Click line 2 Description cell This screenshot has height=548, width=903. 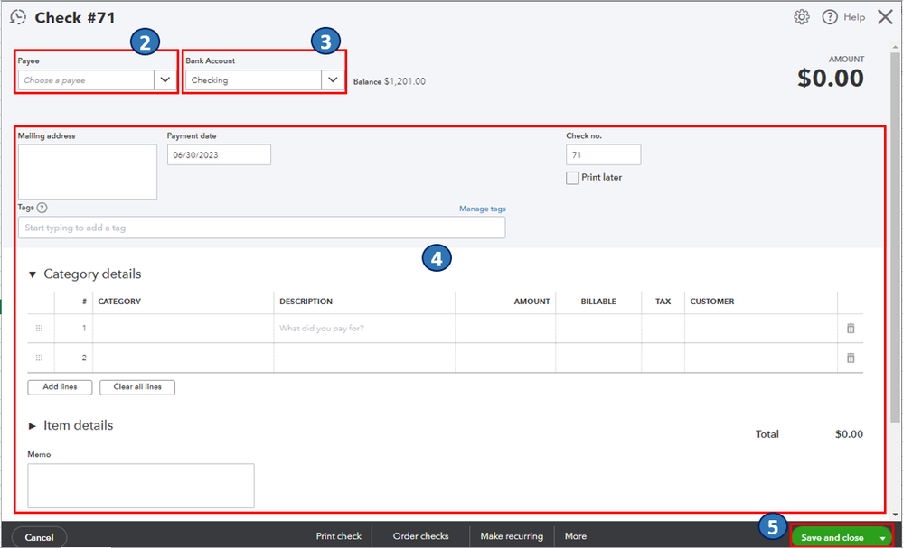point(364,358)
